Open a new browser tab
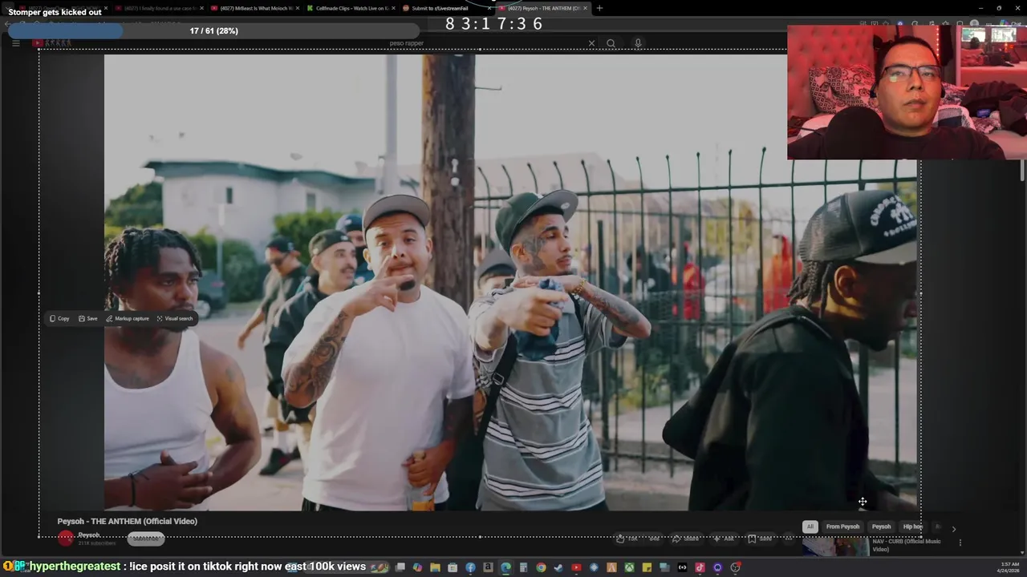 click(599, 8)
